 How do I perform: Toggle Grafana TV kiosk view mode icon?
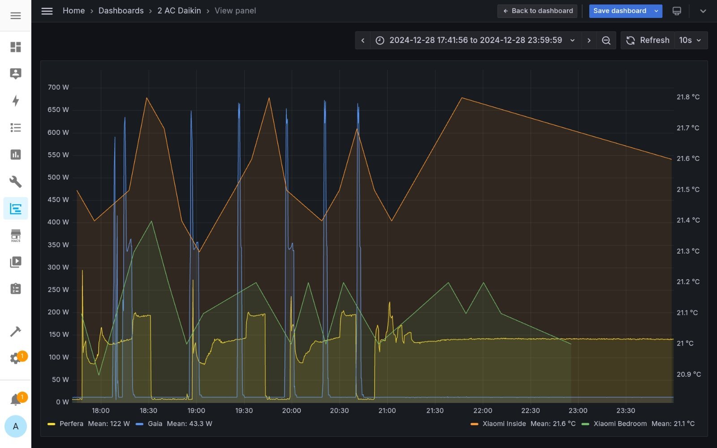click(x=677, y=11)
